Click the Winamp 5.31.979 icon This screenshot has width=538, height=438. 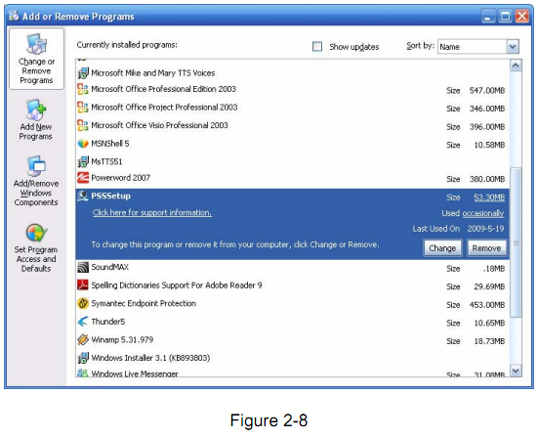pos(83,340)
